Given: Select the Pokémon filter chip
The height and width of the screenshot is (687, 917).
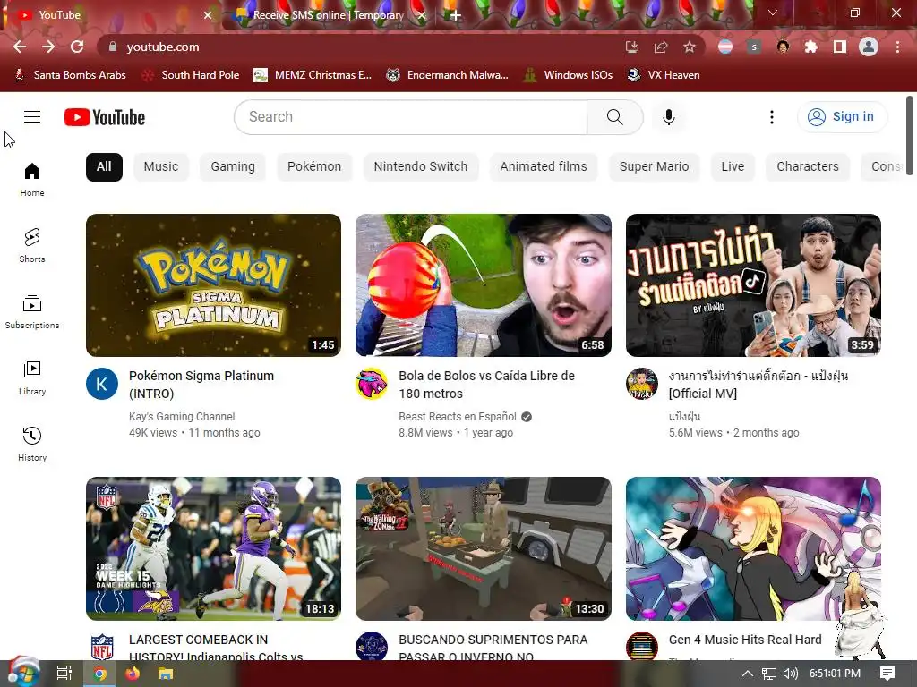Looking at the screenshot, I should (314, 166).
